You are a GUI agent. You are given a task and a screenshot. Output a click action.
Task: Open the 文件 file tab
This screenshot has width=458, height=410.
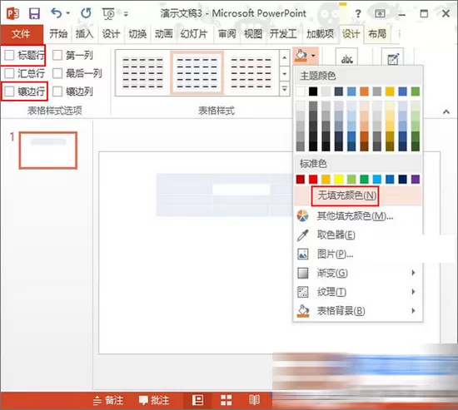(21, 34)
